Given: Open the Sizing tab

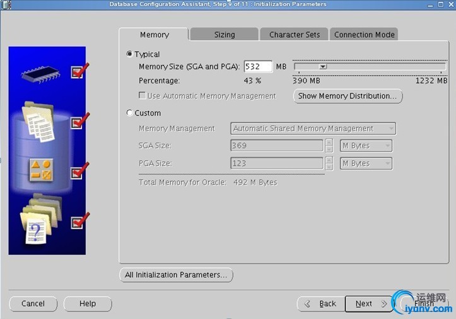Looking at the screenshot, I should pos(225,35).
